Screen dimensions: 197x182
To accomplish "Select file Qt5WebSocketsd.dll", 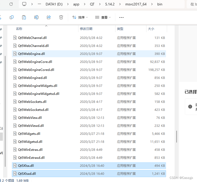I will tap(89, 110).
